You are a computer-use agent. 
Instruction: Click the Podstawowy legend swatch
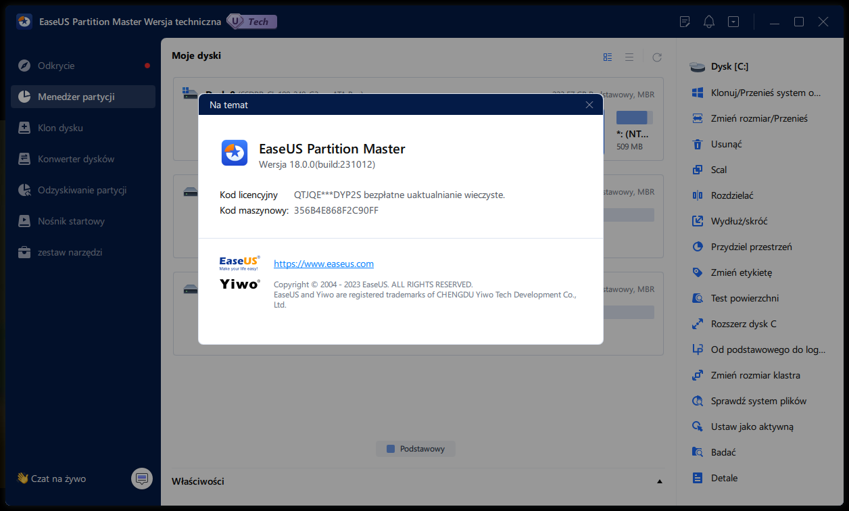point(390,449)
